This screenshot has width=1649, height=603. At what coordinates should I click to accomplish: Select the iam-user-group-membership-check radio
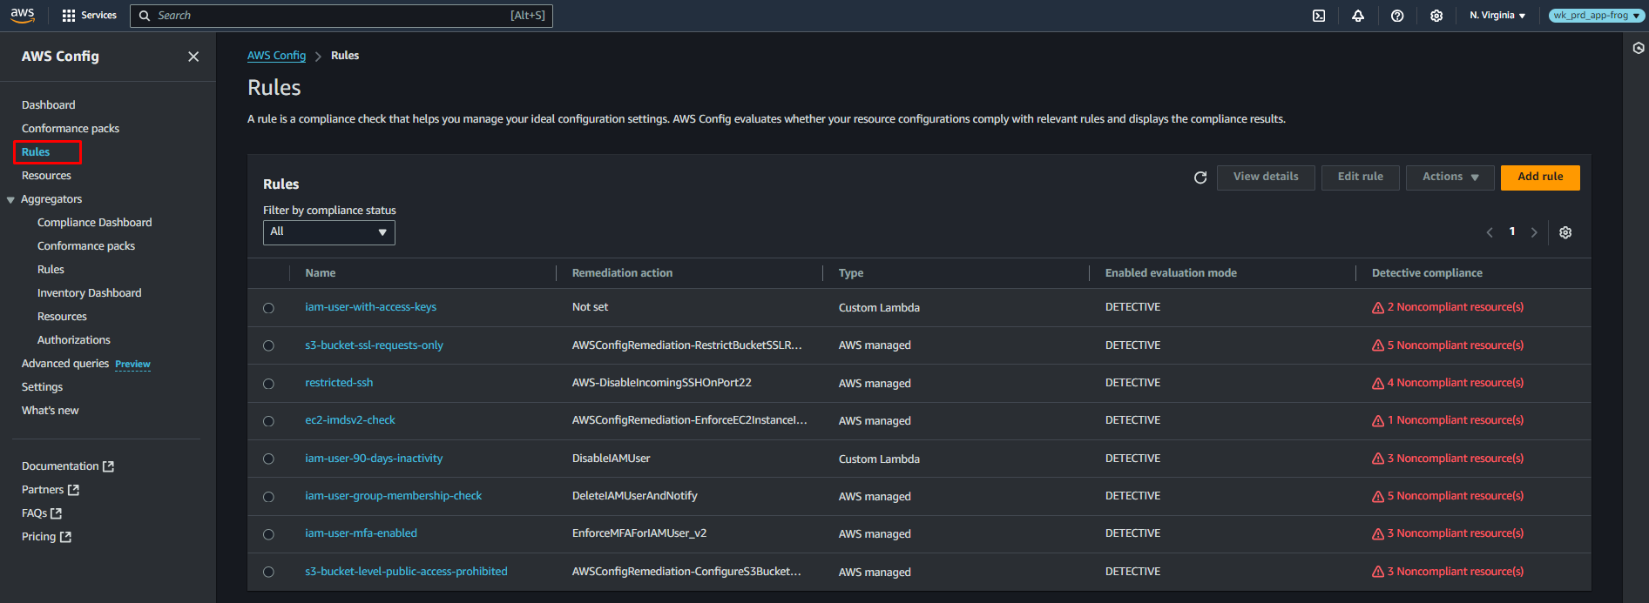(x=268, y=497)
